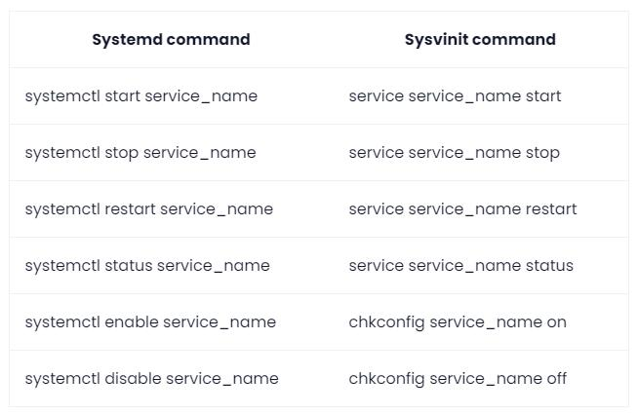Image resolution: width=638 pixels, height=415 pixels.
Task: Click the word "Systemd" in the header
Action: (x=127, y=40)
